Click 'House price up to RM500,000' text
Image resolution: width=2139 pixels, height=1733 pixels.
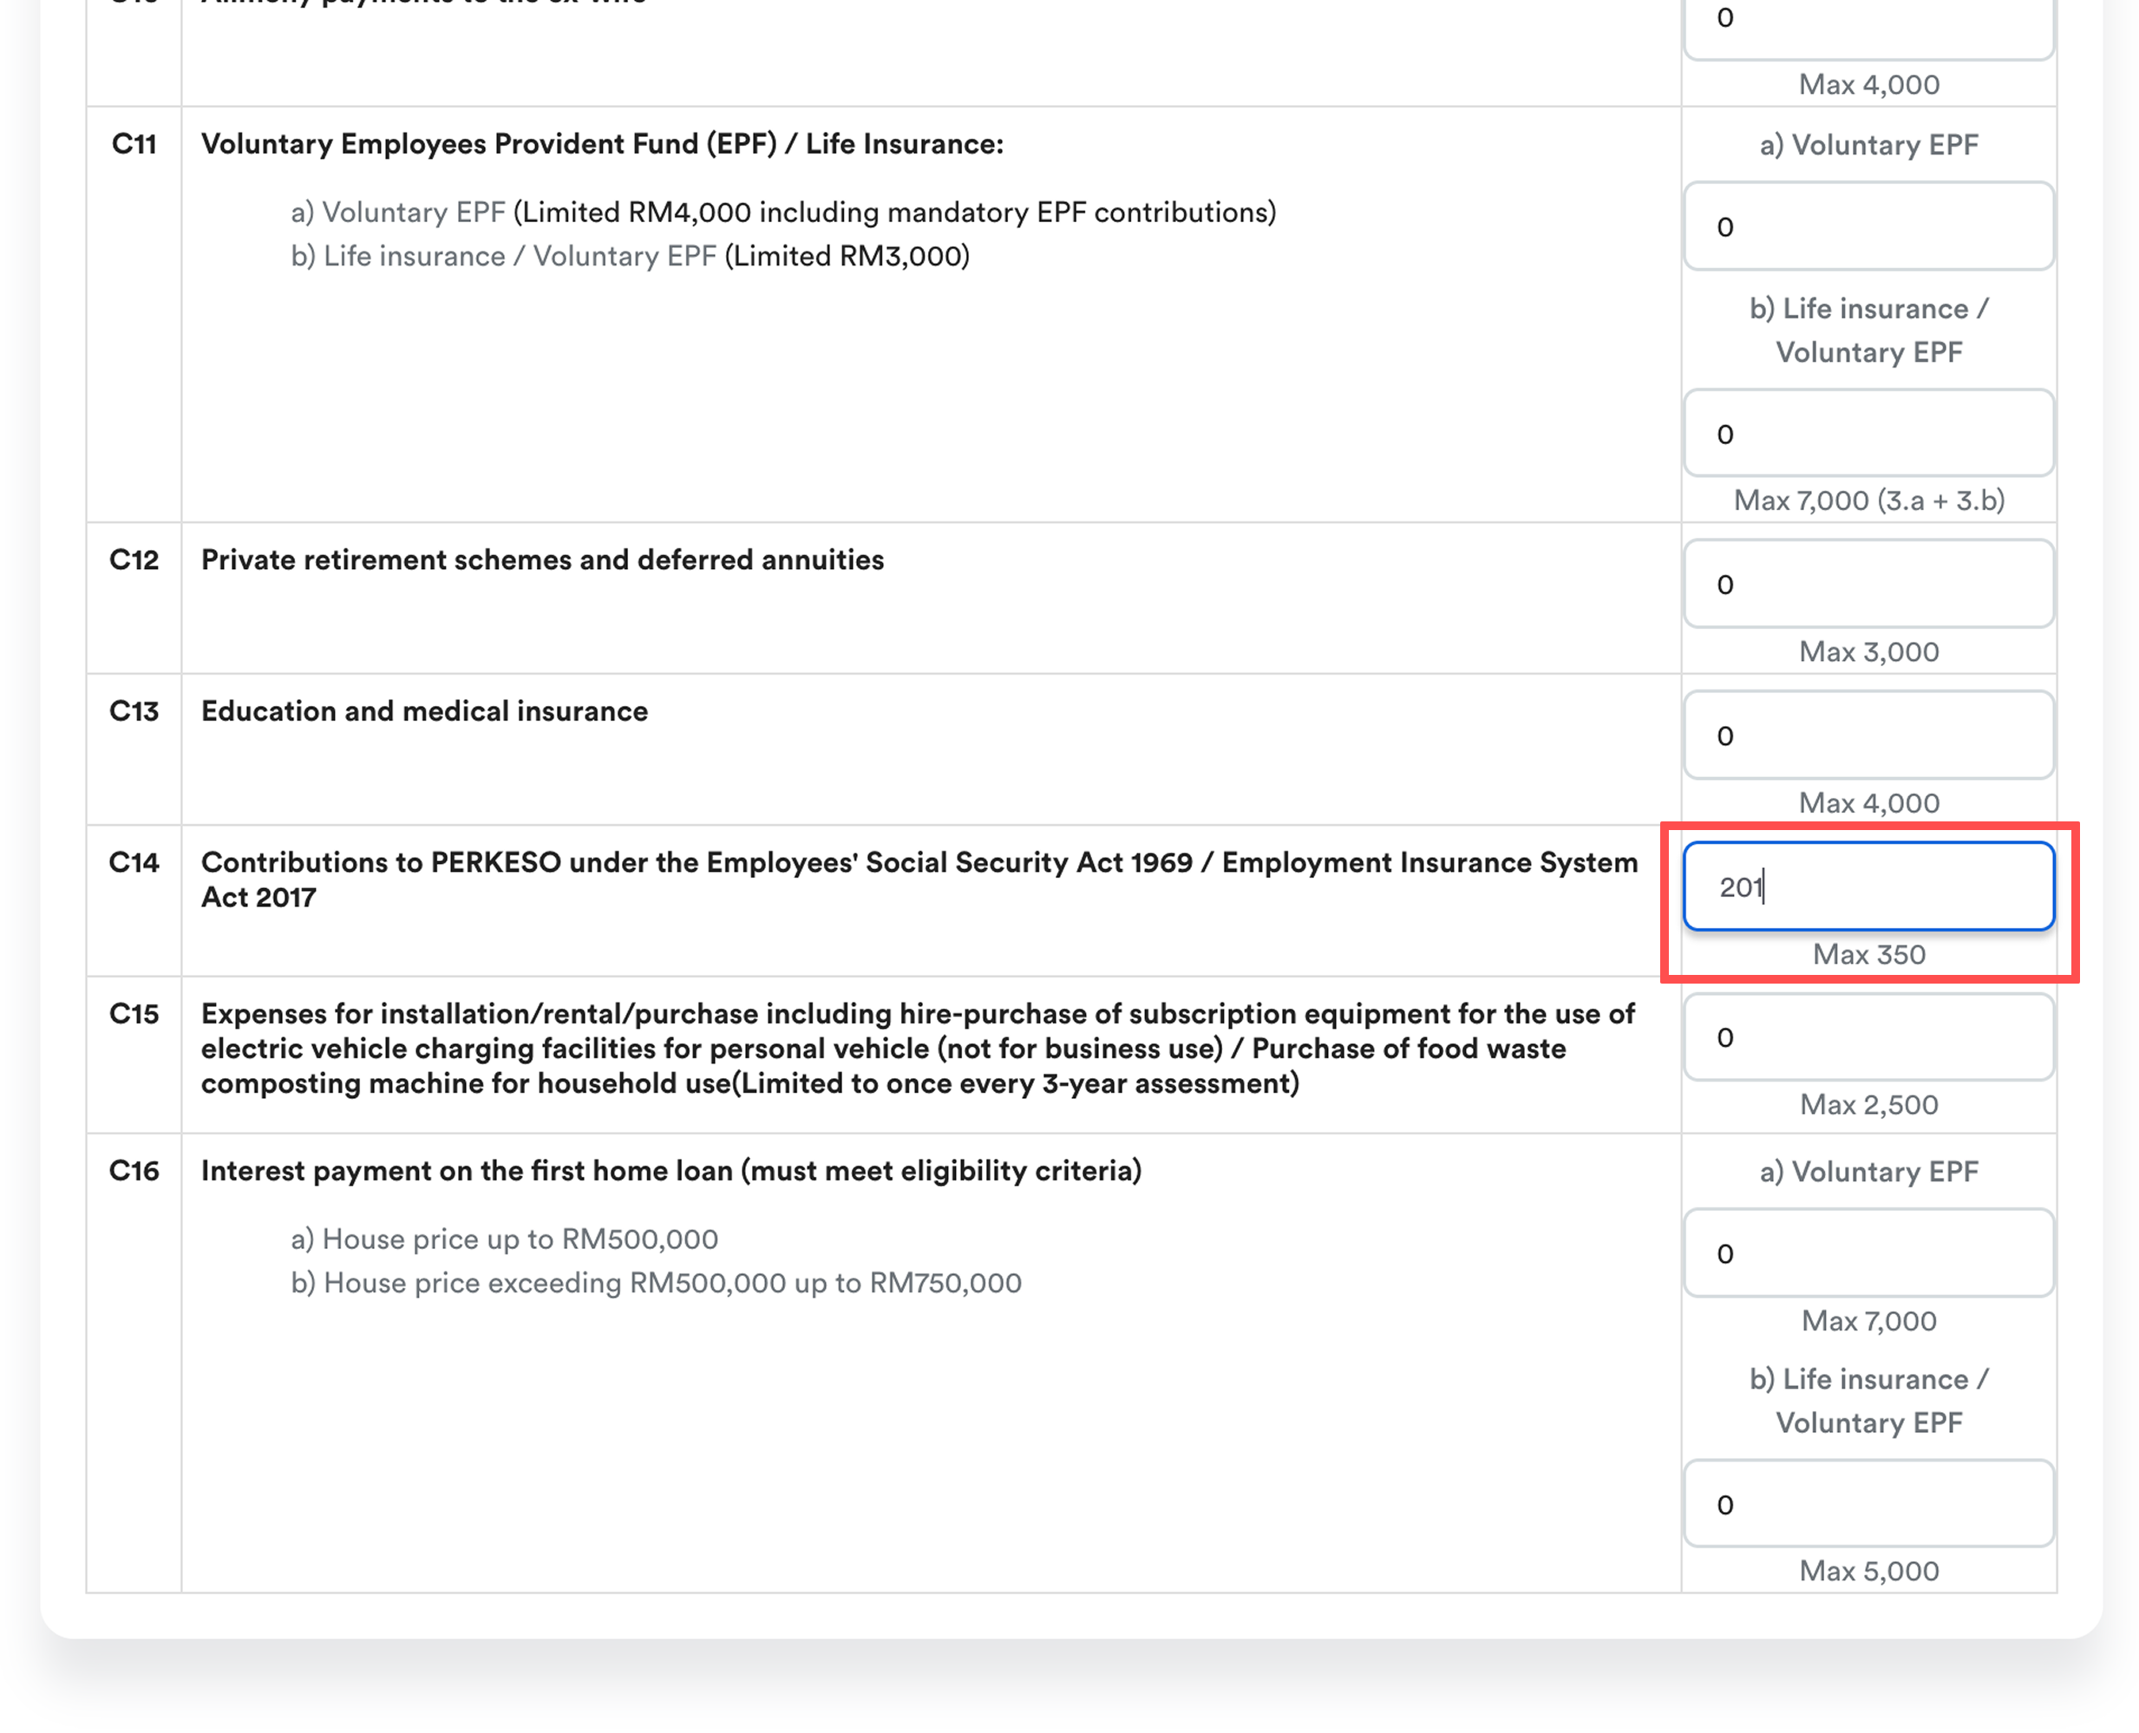[x=504, y=1239]
